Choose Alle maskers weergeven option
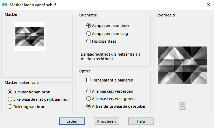The height and width of the screenshot is (128, 214). (110, 99)
